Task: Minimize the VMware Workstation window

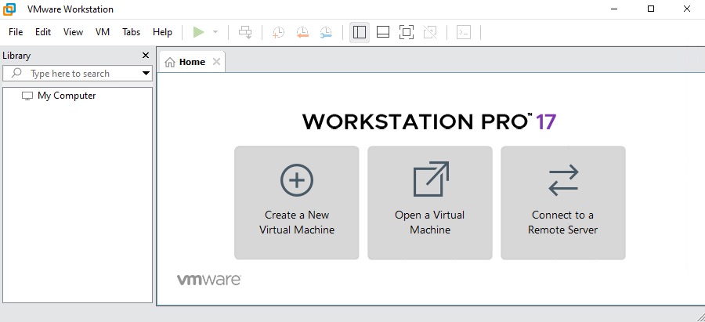Action: [x=615, y=9]
